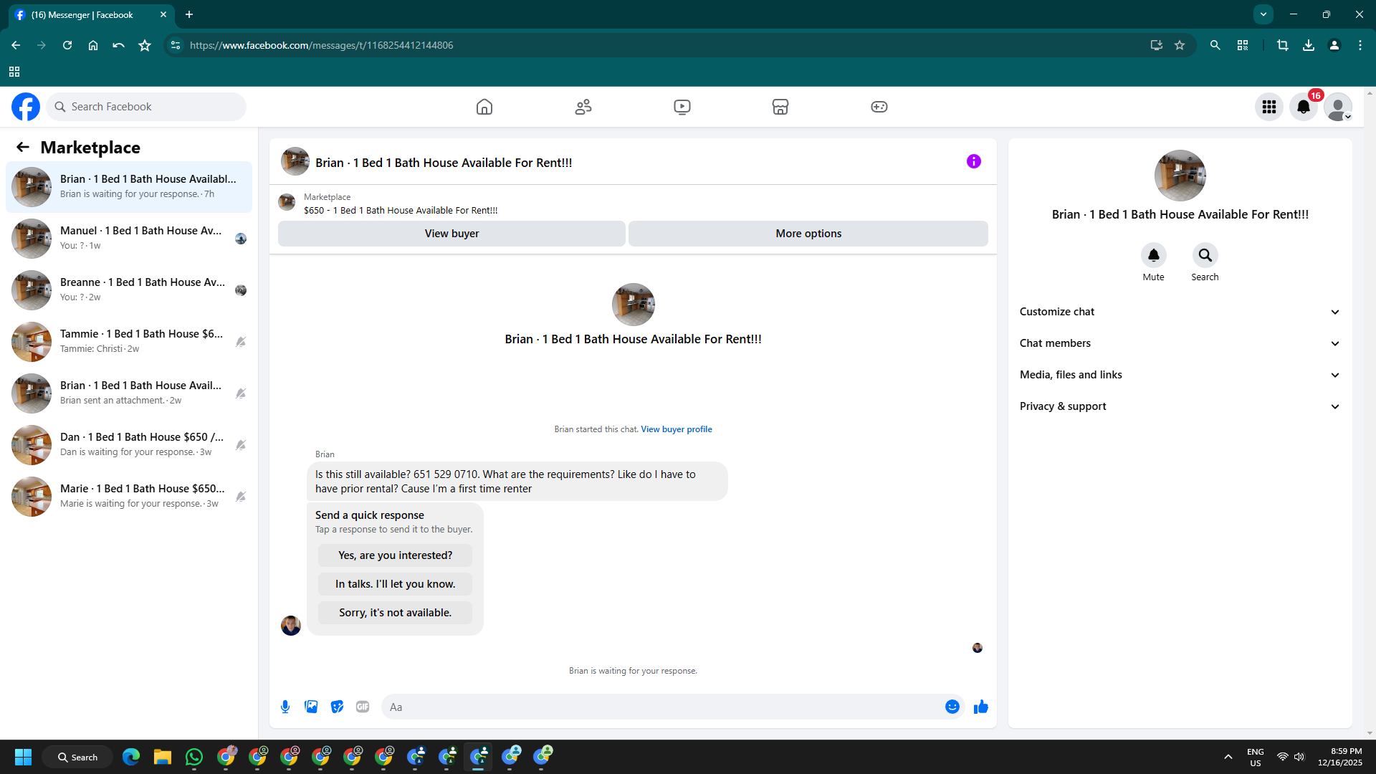This screenshot has width=1376, height=774.
Task: Open the notifications bell with 16 badge
Action: coord(1304,107)
